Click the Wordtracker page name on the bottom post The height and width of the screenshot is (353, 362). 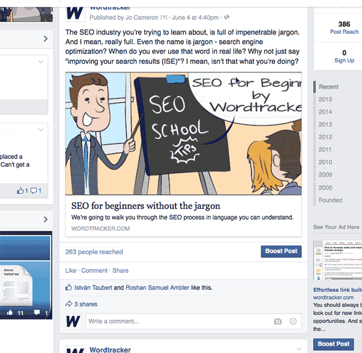[110, 350]
